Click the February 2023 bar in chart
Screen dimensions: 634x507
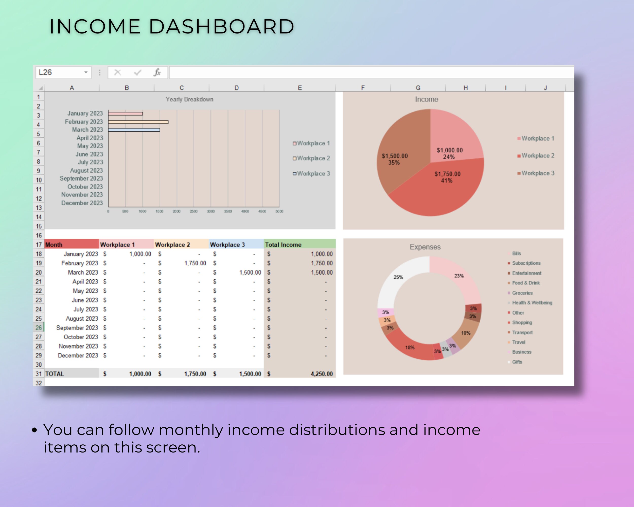(138, 122)
